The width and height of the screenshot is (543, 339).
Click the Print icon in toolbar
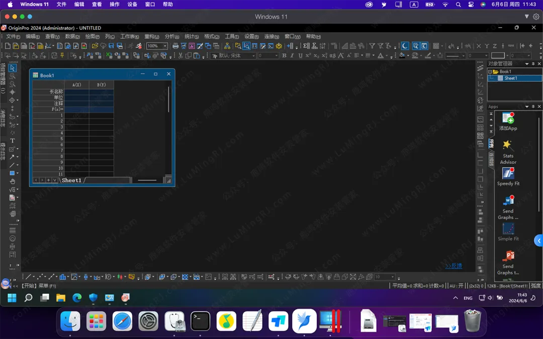tap(175, 46)
